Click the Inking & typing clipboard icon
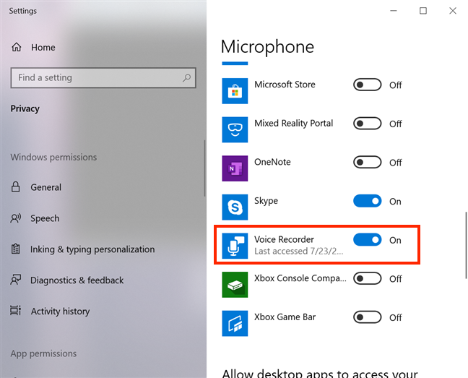 pos(15,249)
